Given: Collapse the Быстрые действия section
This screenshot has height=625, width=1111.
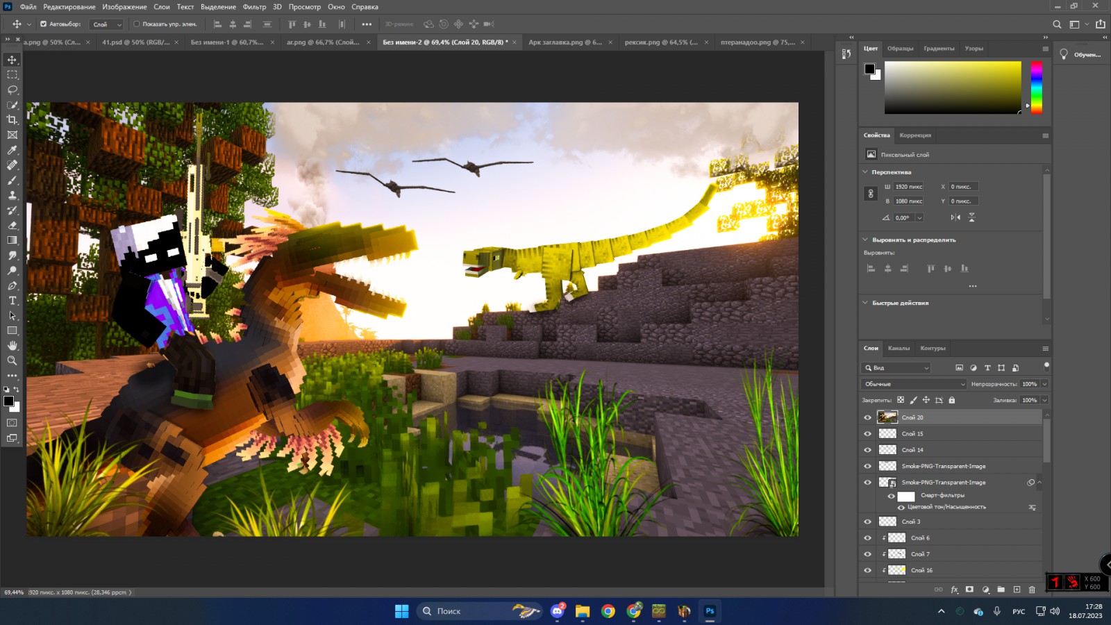Looking at the screenshot, I should pyautogui.click(x=865, y=303).
